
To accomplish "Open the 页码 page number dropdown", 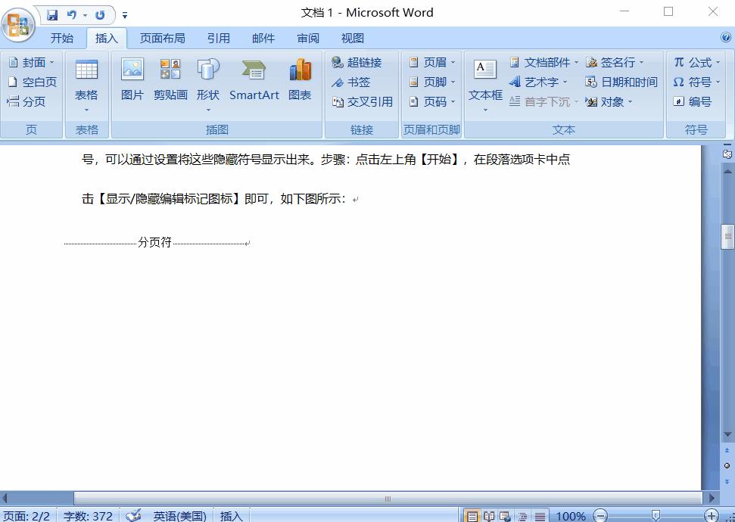I will tap(452, 101).
